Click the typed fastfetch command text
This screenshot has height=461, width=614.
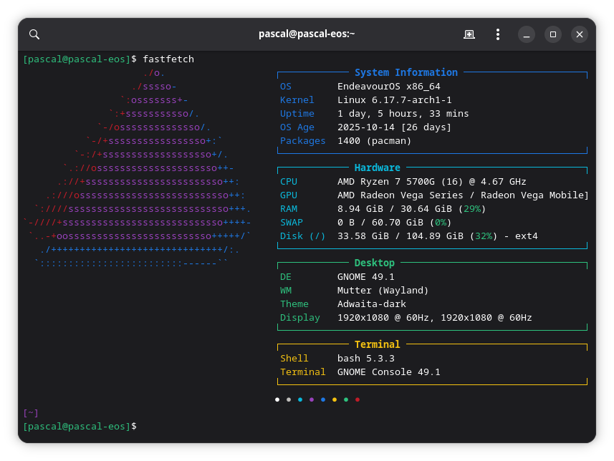[x=168, y=59]
